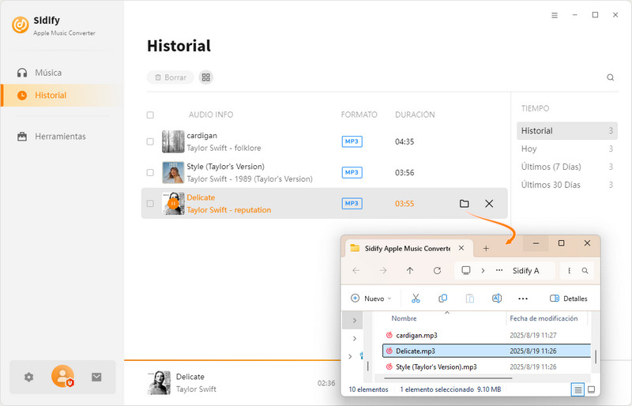This screenshot has height=406, width=632.
Task: Switch to details list view icon
Action: pos(578,389)
